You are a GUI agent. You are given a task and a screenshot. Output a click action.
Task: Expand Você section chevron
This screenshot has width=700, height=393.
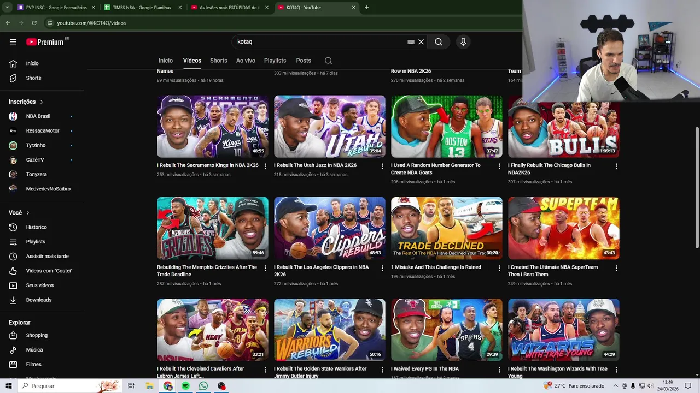click(x=28, y=213)
